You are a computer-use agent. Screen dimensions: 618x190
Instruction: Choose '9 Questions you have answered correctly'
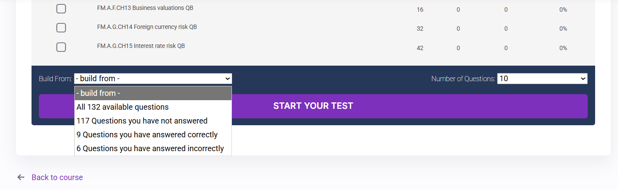[153, 135]
